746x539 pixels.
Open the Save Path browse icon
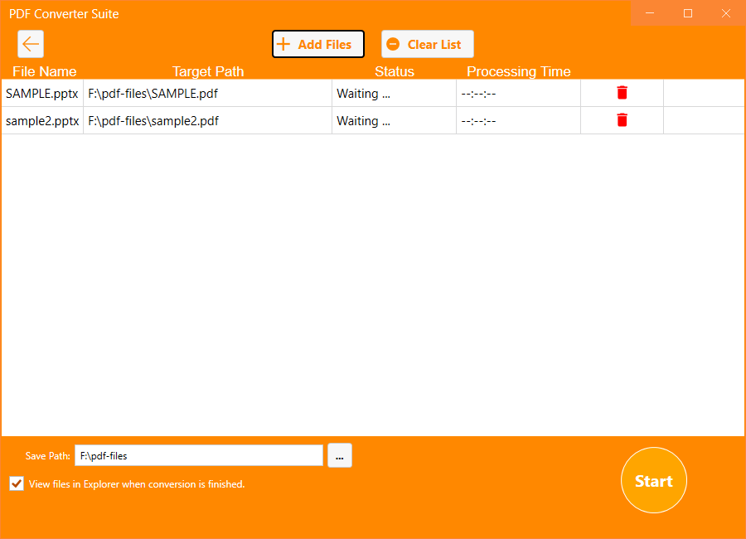(340, 455)
